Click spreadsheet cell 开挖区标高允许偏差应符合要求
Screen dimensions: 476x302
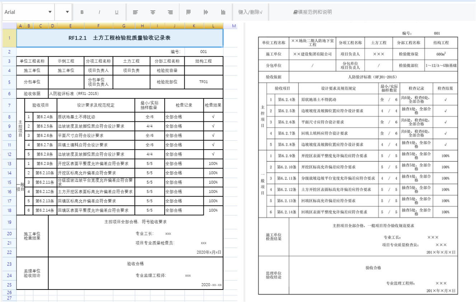coord(96,173)
